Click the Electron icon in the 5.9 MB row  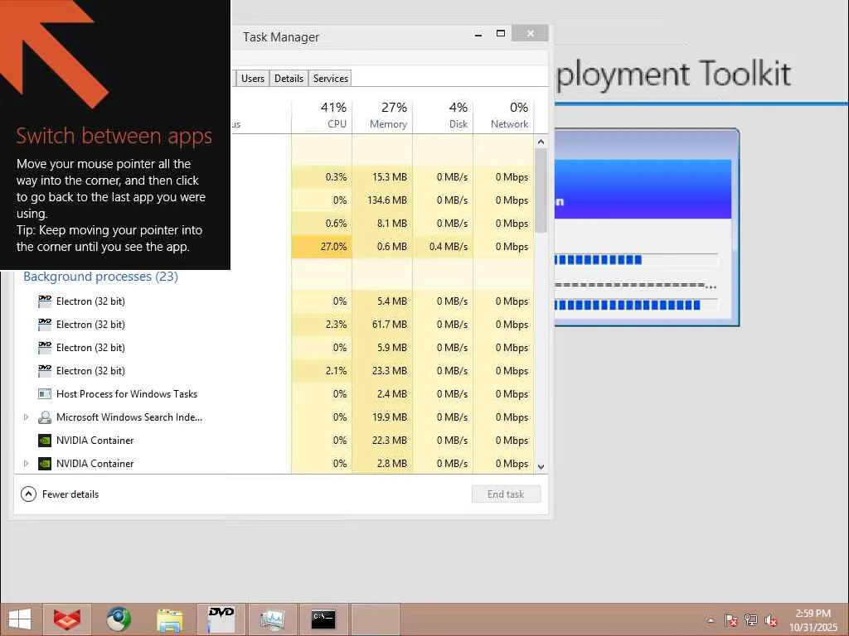(x=45, y=348)
